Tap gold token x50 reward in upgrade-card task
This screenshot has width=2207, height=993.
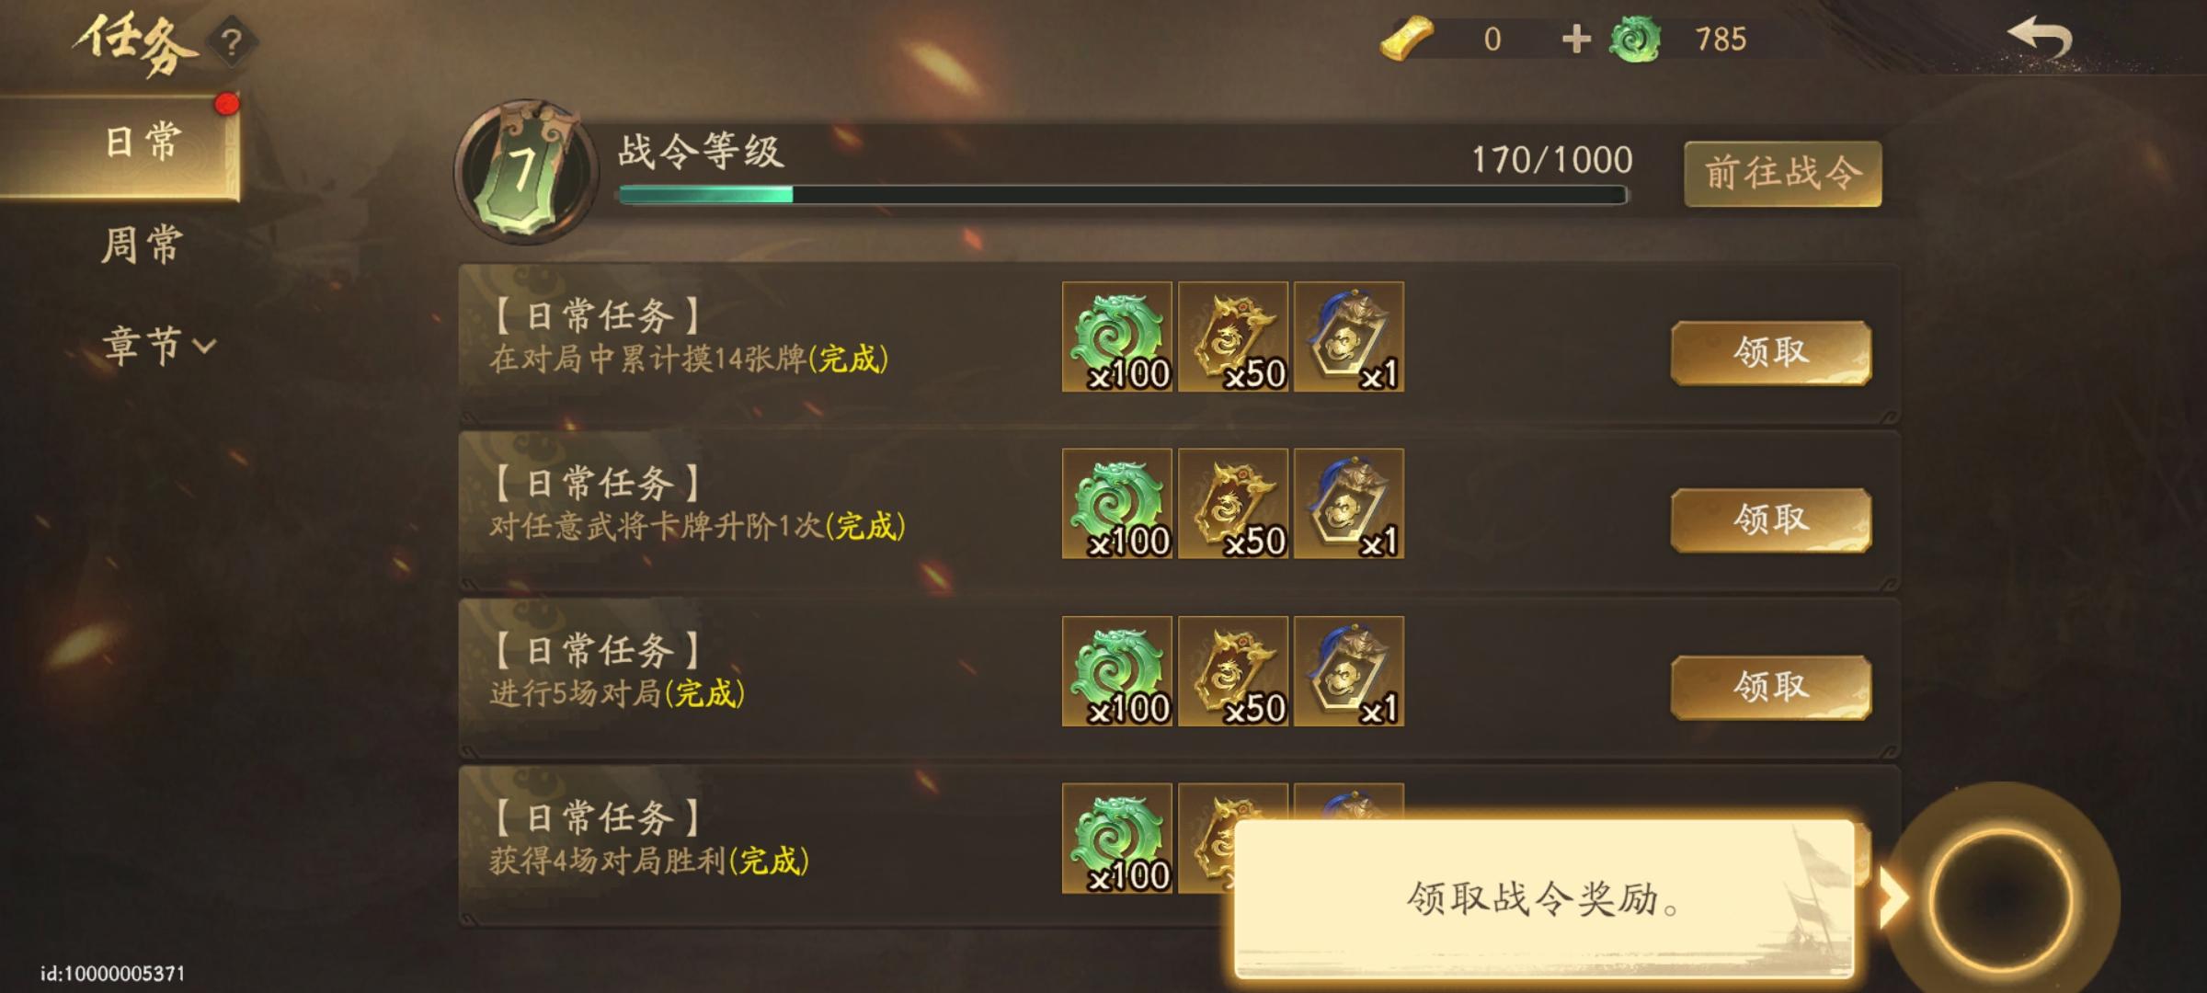(x=1233, y=504)
